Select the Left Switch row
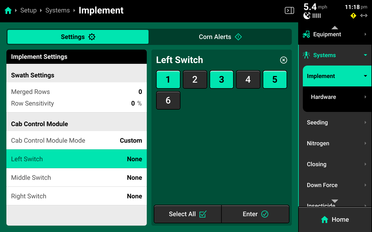This screenshot has height=232, width=372. pyautogui.click(x=76, y=159)
